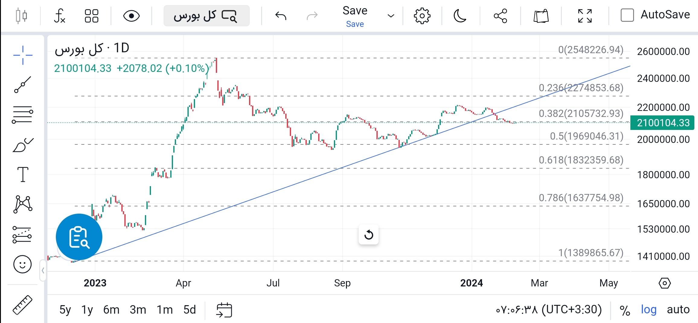Select the ruler measure tool
Screen dimensions: 698x323
click(22, 305)
